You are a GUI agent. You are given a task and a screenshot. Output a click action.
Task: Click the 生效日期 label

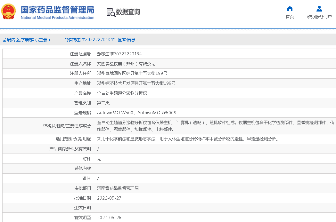[83, 208]
